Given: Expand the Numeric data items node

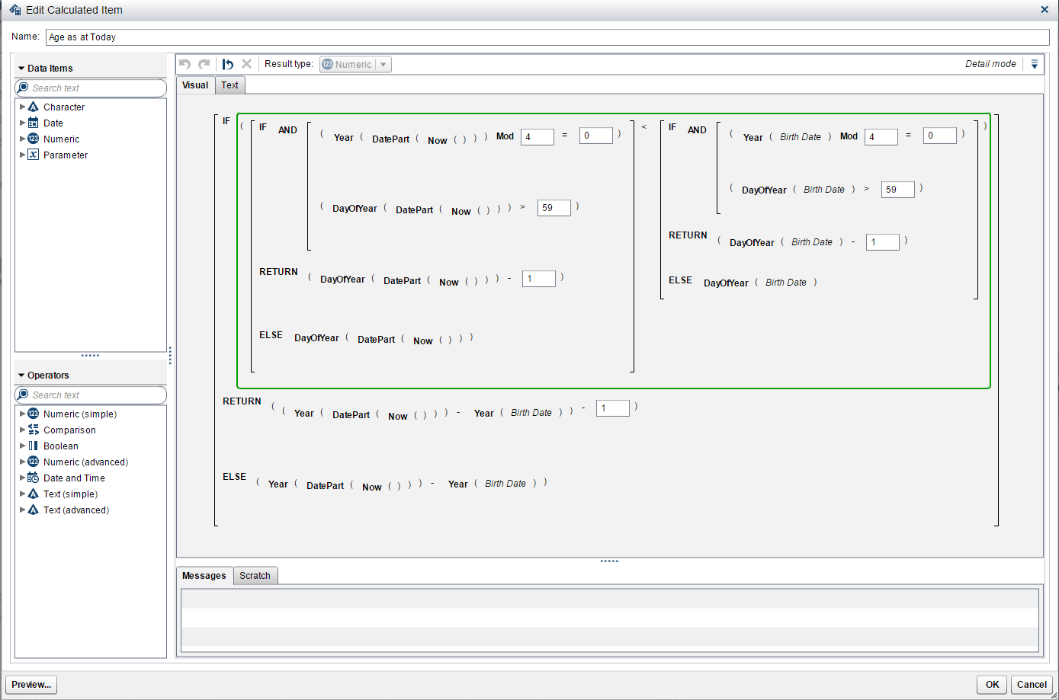Looking at the screenshot, I should [x=22, y=139].
